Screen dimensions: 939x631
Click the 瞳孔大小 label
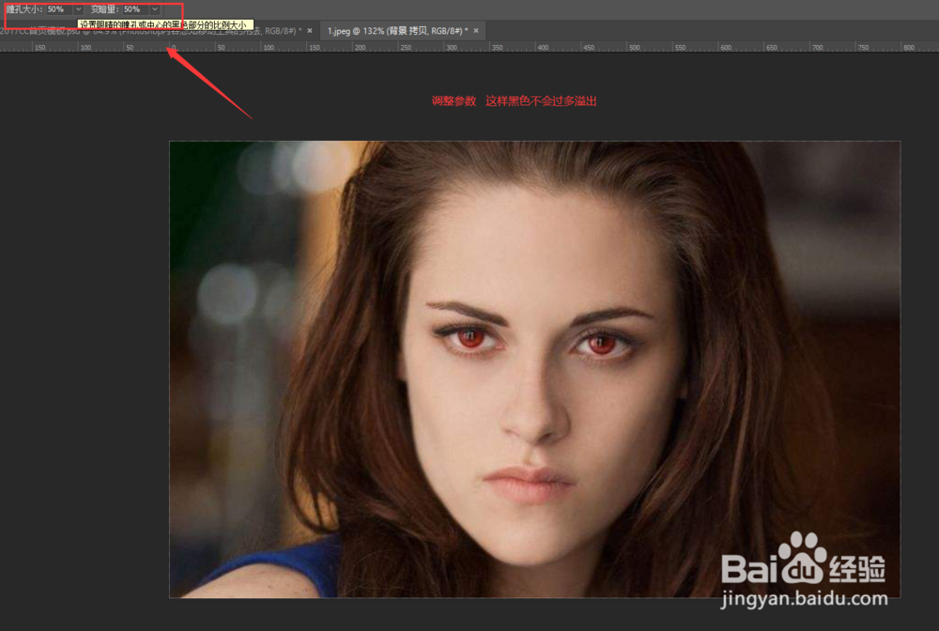(x=24, y=9)
